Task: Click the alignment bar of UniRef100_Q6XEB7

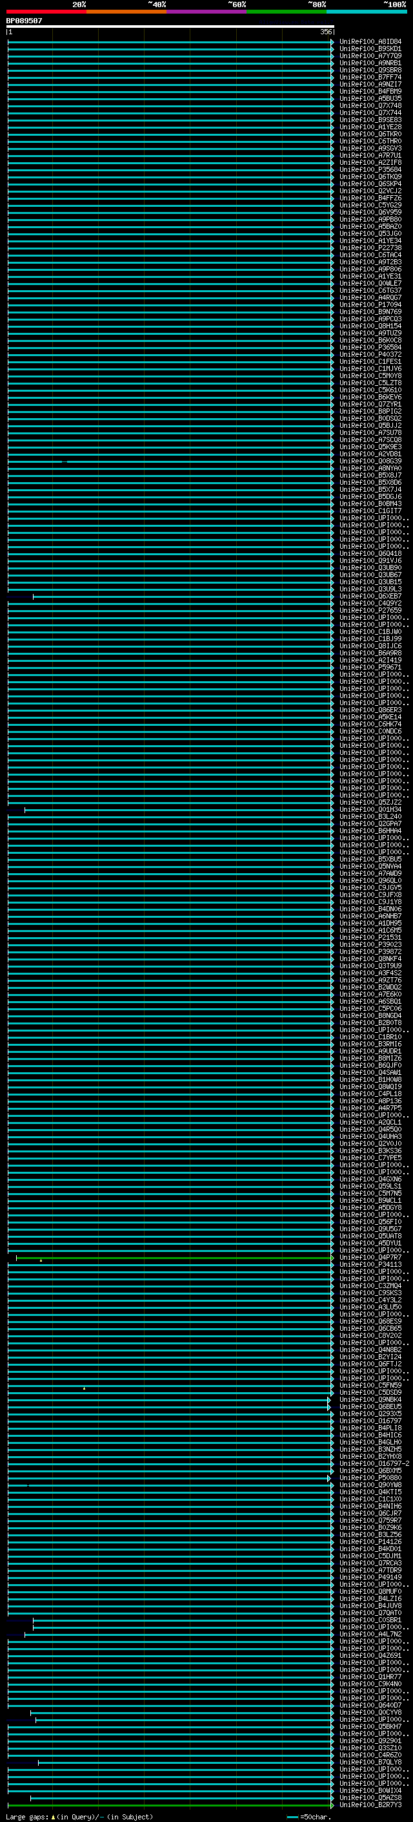Action: pyautogui.click(x=183, y=597)
